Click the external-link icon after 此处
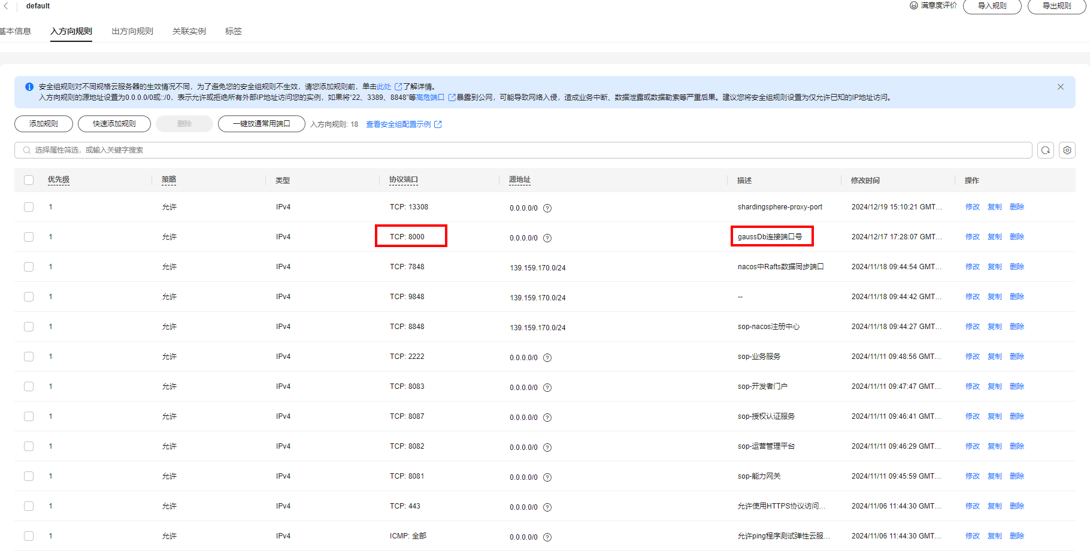 398,87
